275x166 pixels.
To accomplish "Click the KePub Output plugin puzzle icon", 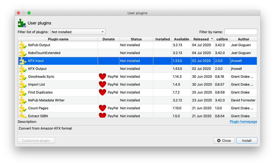I will (x=23, y=45).
